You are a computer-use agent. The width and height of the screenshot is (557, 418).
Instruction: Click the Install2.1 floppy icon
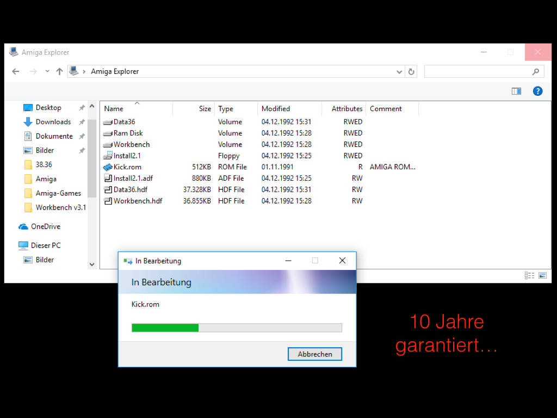(x=108, y=156)
